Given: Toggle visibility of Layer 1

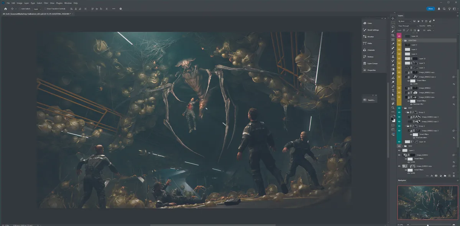Looking at the screenshot, I should [x=399, y=150].
